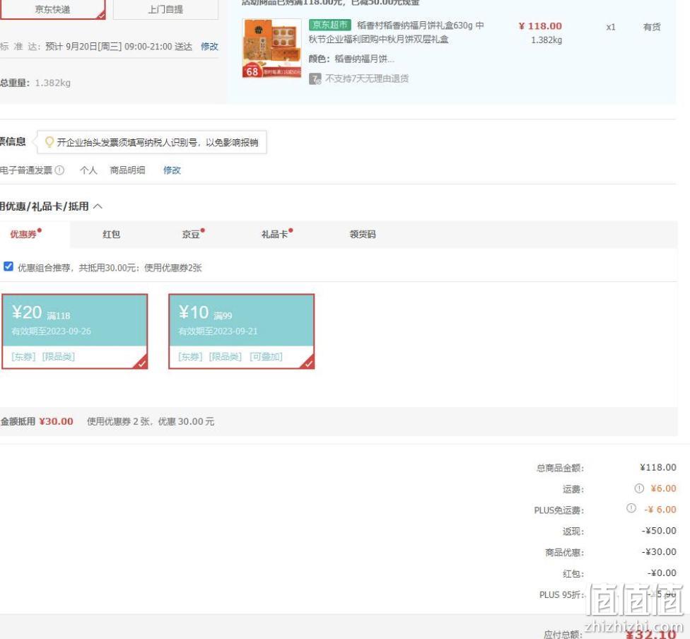Click the 返现 -¥50.00 value
The width and height of the screenshot is (690, 639).
(659, 530)
